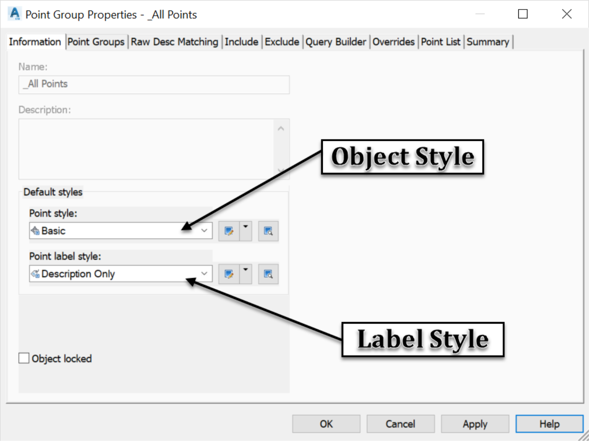Toggle the Object locked checkbox

coord(24,358)
